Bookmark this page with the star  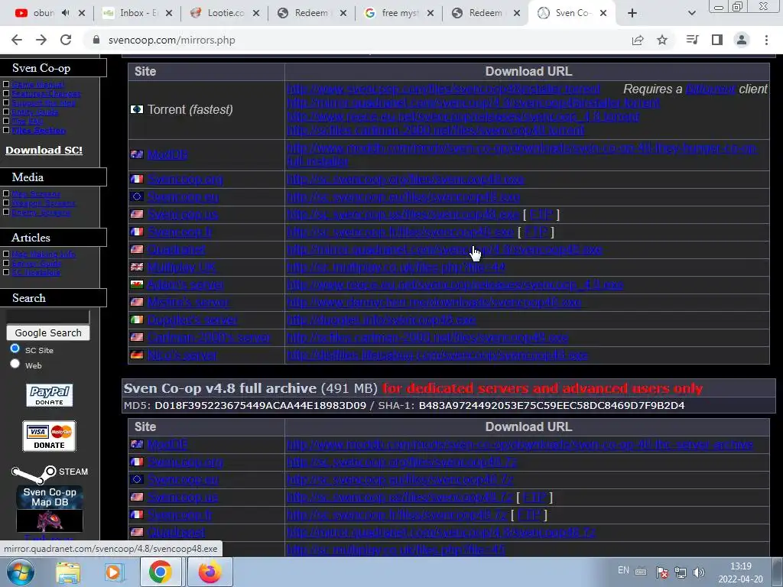click(x=662, y=40)
